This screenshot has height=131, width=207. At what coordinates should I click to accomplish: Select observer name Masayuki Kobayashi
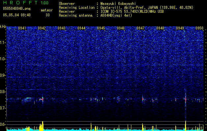[118, 4]
